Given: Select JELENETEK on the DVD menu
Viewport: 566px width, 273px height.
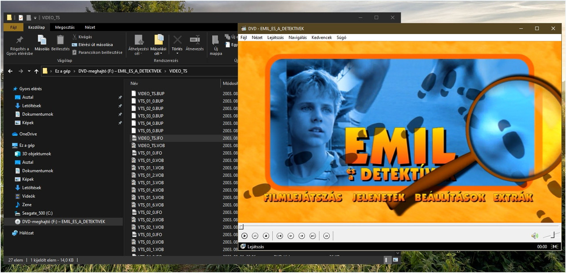Looking at the screenshot, I should tap(379, 197).
